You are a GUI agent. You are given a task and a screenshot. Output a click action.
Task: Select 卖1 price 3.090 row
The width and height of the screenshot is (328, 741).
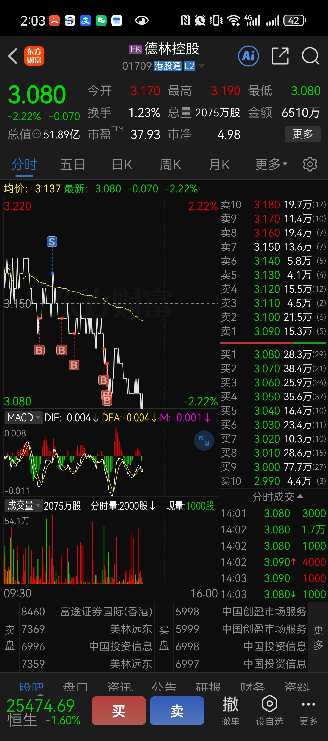[273, 331]
